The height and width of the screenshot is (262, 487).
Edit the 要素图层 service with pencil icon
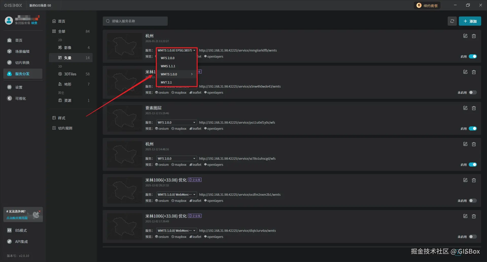tap(465, 108)
